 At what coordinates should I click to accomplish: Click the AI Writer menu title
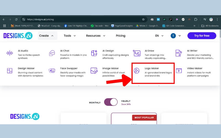[192, 51]
